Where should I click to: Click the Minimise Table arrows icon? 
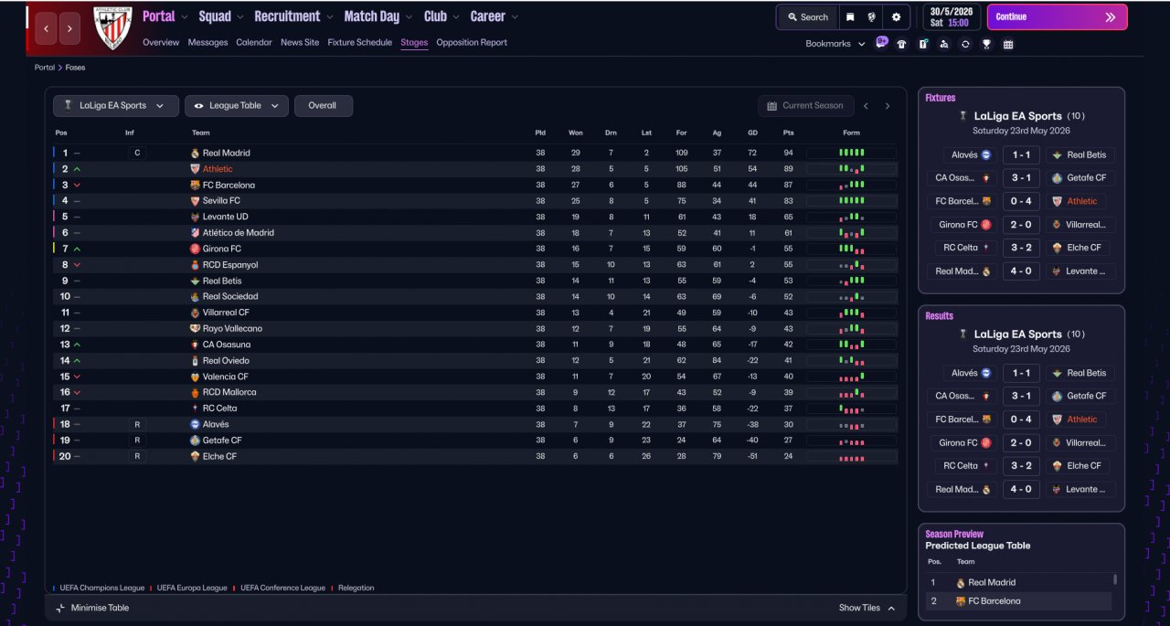tap(60, 608)
